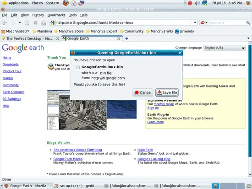Image resolution: width=252 pixels, height=189 pixels.
Task: Focus the URL address field
Action: (x=122, y=22)
